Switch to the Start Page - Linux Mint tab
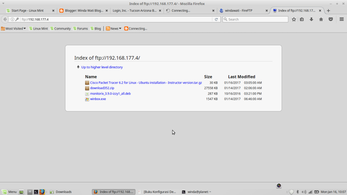 point(27,11)
